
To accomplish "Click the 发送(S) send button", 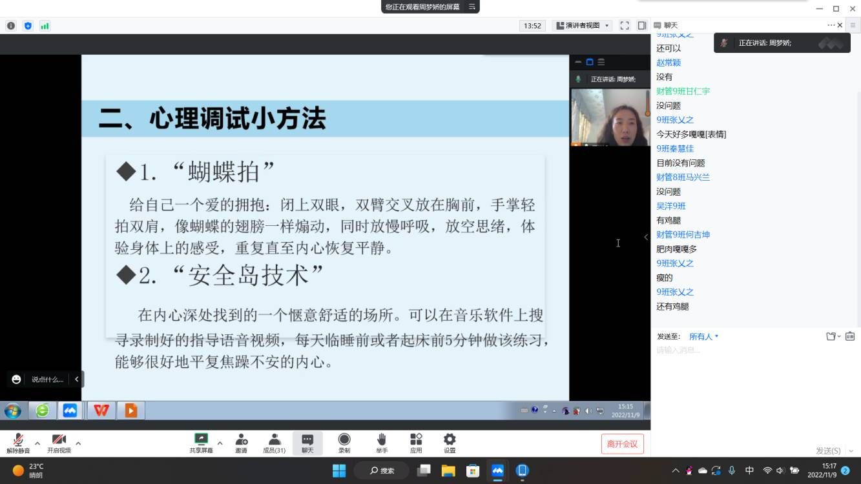I will pos(828,450).
